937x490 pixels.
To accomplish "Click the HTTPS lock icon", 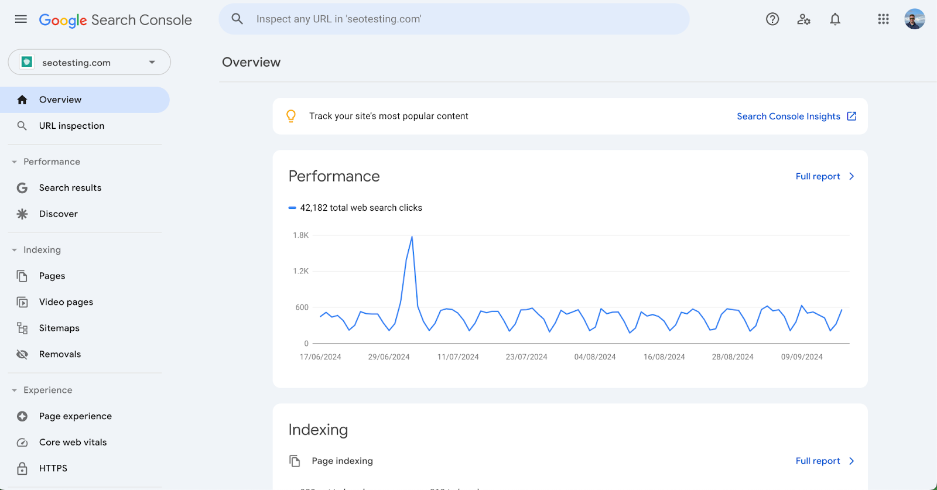I will click(22, 468).
